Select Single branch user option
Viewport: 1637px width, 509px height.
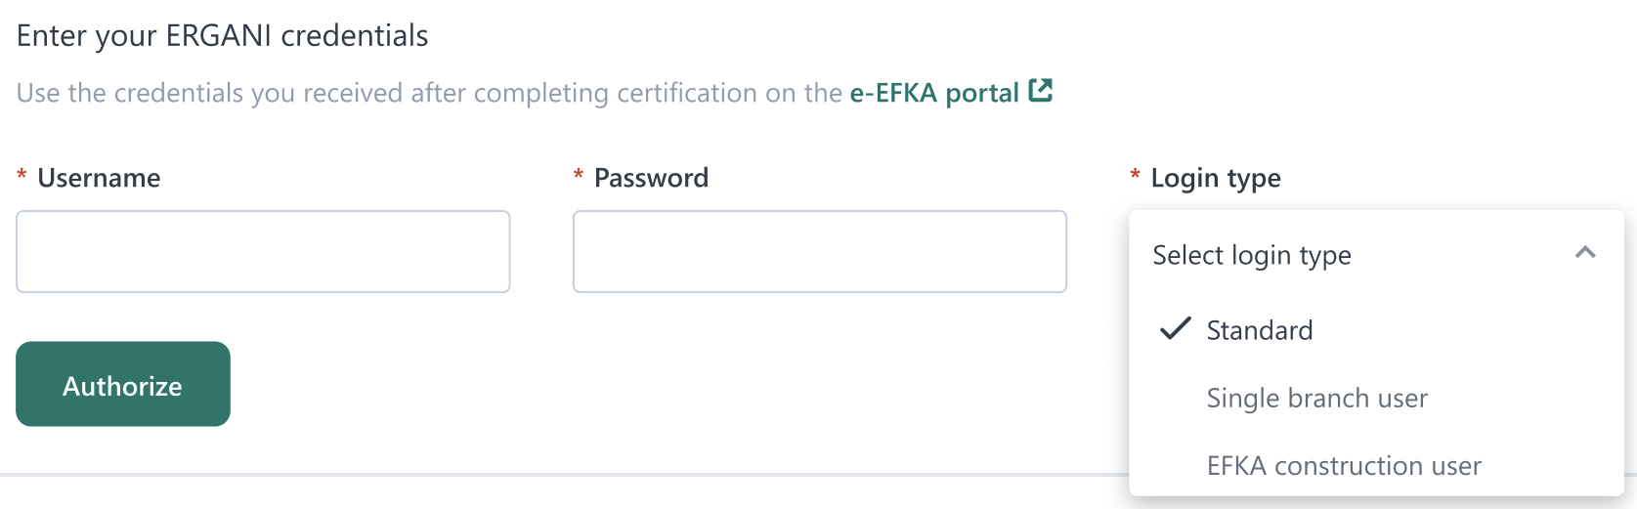(1316, 398)
